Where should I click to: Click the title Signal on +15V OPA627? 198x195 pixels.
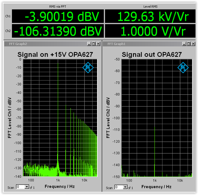[x=55, y=55]
